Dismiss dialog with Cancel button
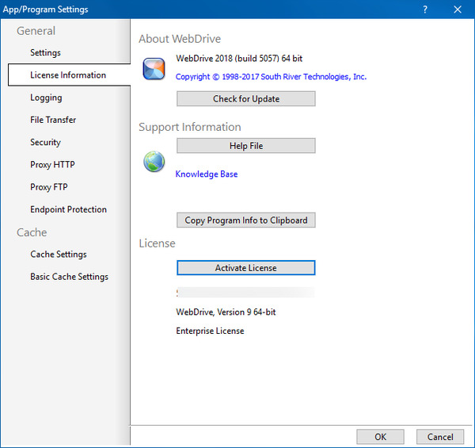 pos(440,437)
